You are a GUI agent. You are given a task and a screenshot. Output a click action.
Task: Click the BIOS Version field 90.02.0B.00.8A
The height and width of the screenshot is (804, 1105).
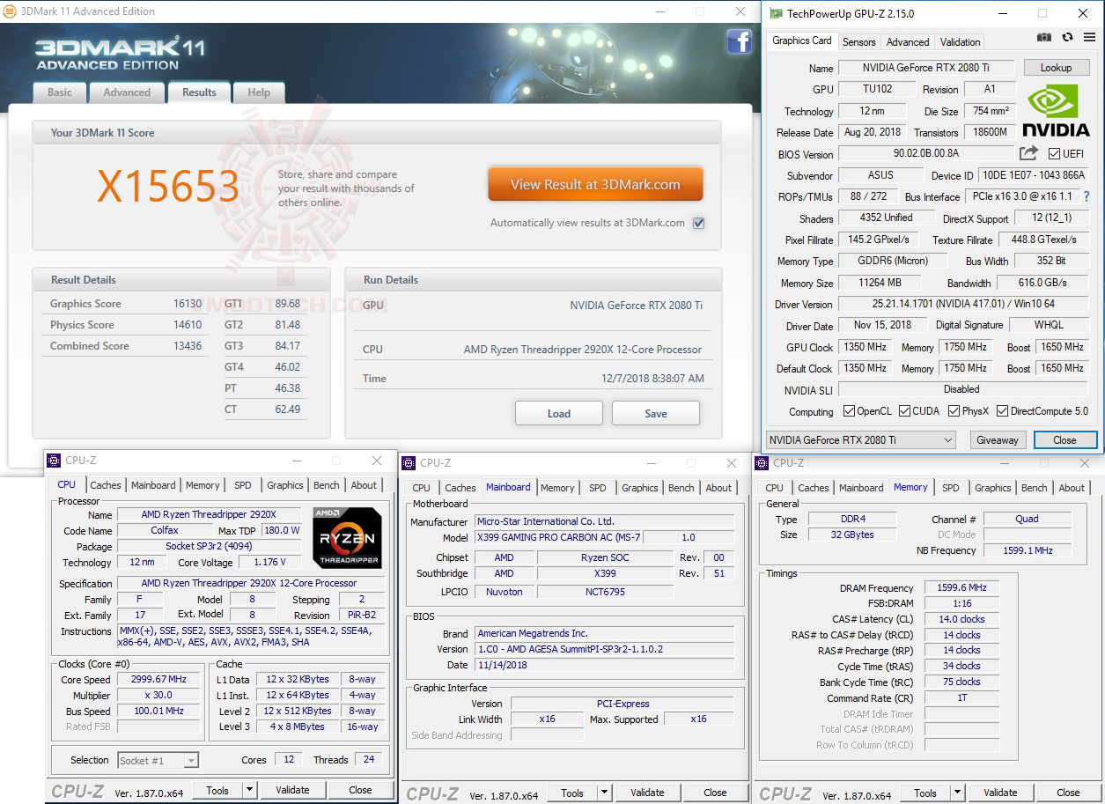point(927,154)
